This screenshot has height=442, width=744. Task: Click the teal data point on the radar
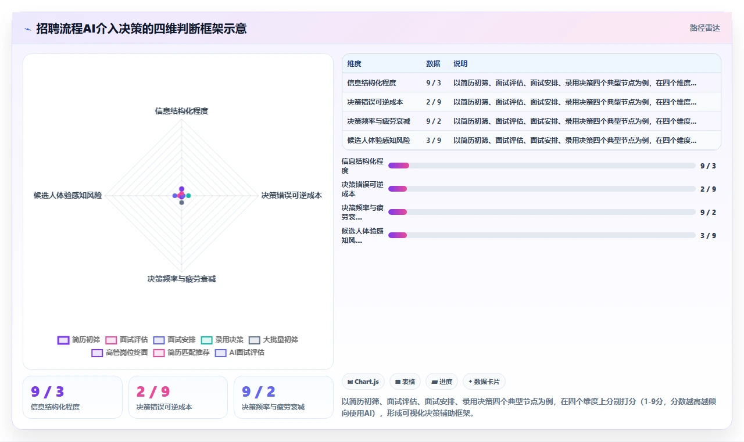(x=188, y=196)
